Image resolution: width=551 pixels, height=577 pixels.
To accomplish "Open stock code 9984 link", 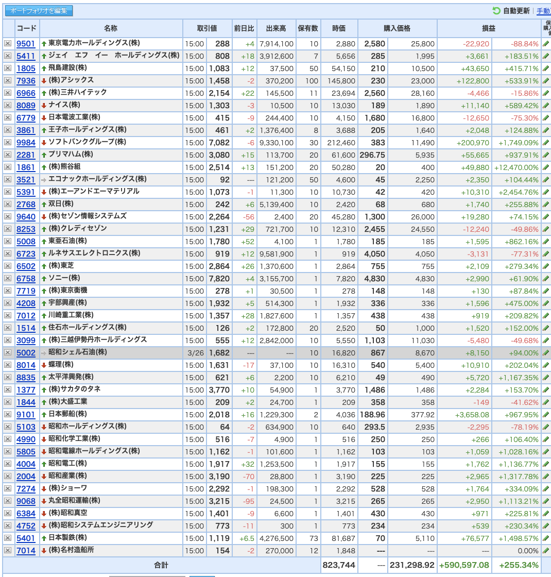I will point(26,143).
